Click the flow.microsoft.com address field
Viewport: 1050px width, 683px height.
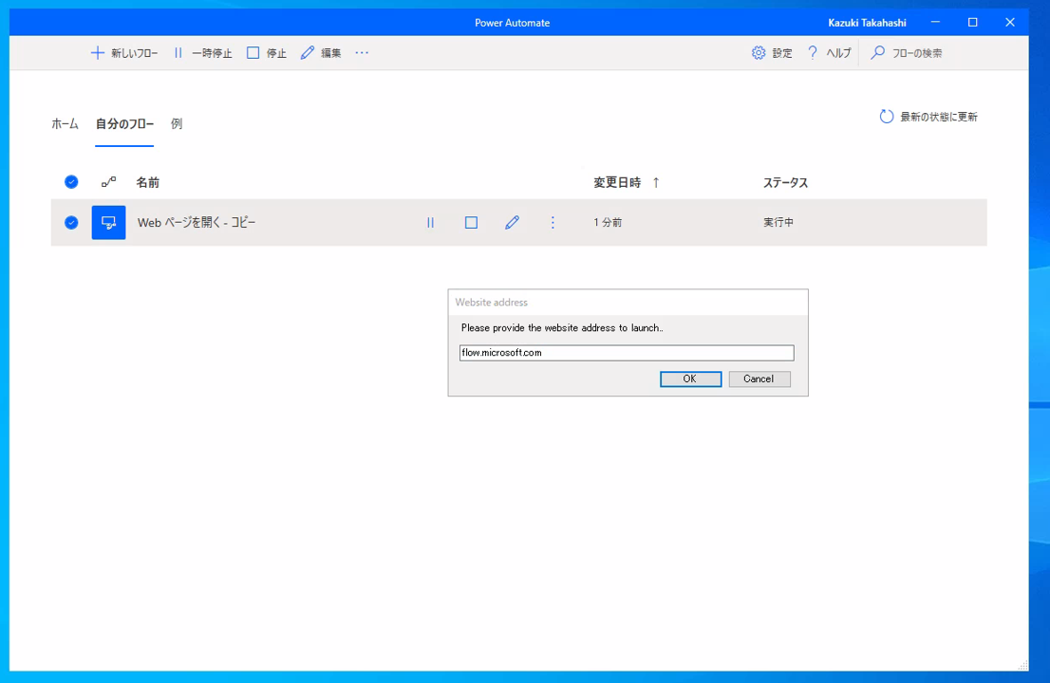click(627, 352)
